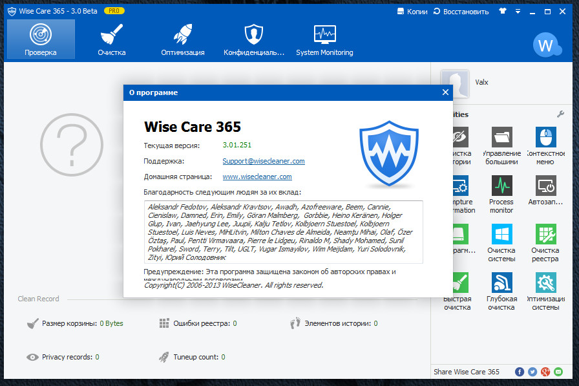This screenshot has width=579, height=386.
Task: Click the Clean Record heading
Action: [38, 299]
